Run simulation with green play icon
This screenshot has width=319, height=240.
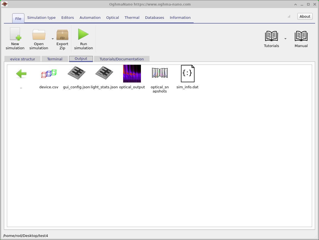point(83,34)
